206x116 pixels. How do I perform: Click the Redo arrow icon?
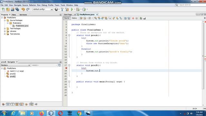coord(28,9)
